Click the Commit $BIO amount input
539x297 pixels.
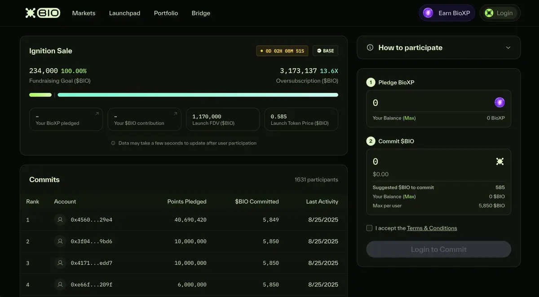(x=431, y=162)
